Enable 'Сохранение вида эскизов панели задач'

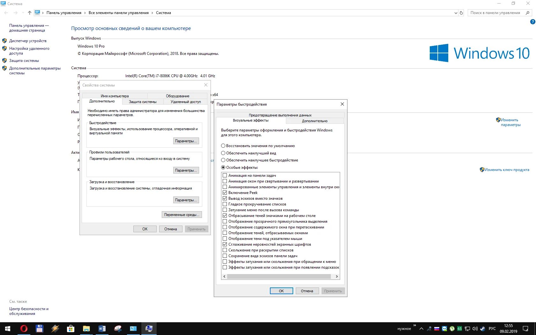(x=225, y=256)
